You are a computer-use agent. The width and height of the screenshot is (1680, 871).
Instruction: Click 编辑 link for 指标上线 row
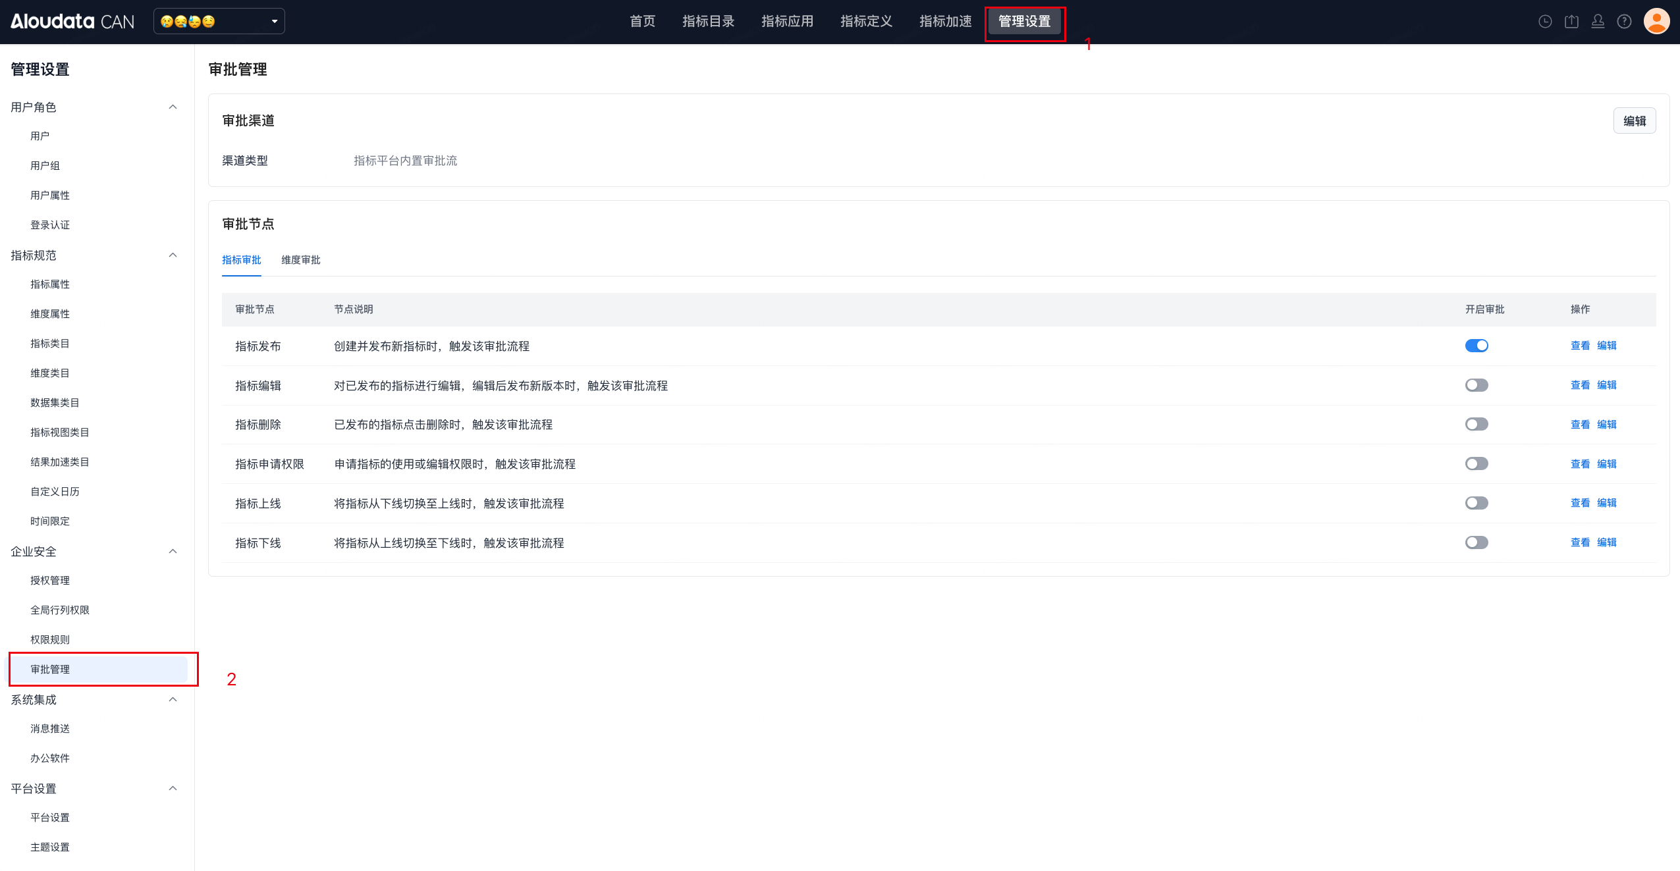coord(1606,503)
